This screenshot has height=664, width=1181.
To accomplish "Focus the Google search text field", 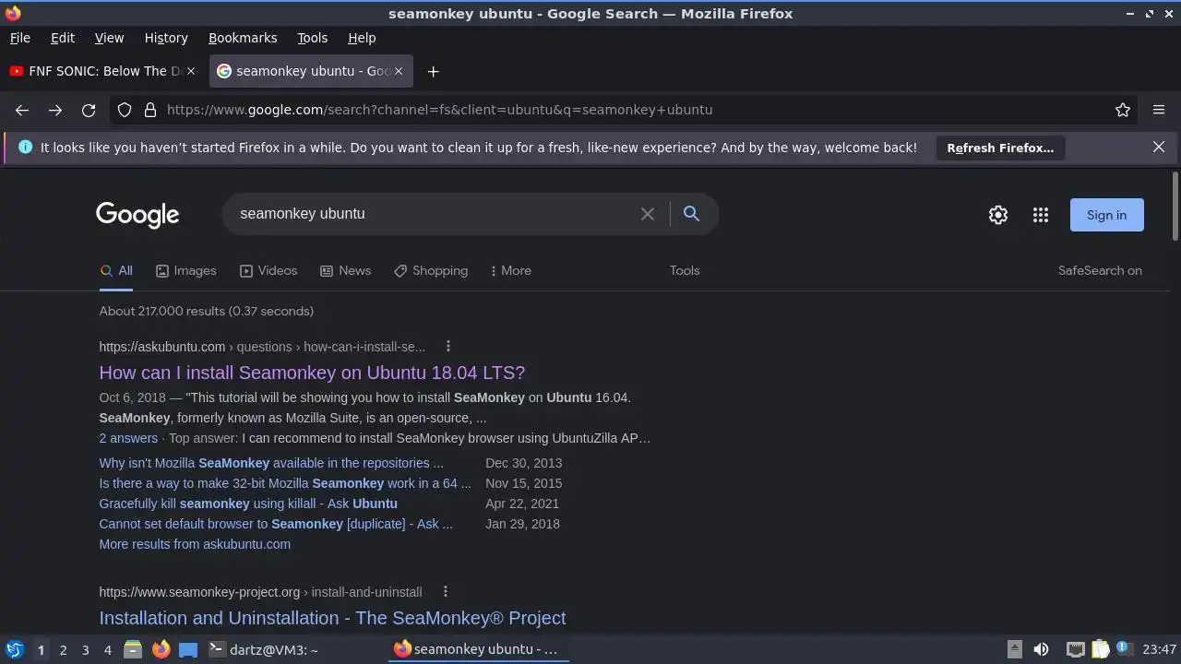I will pyautogui.click(x=434, y=214).
